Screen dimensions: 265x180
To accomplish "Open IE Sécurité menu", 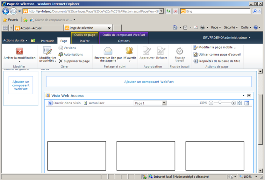I will tap(231, 27).
